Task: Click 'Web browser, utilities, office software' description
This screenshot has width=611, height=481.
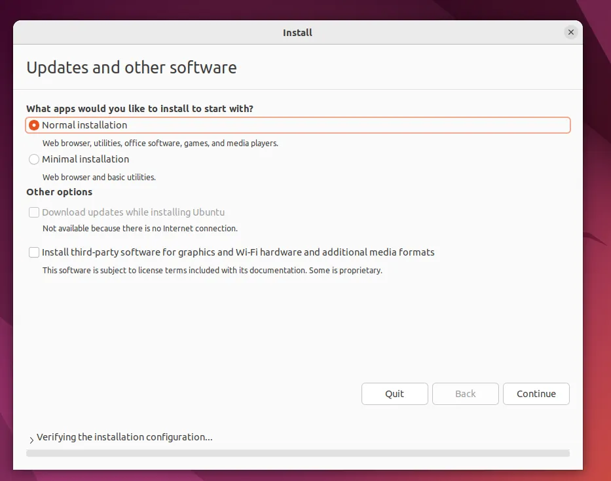Action: 160,143
